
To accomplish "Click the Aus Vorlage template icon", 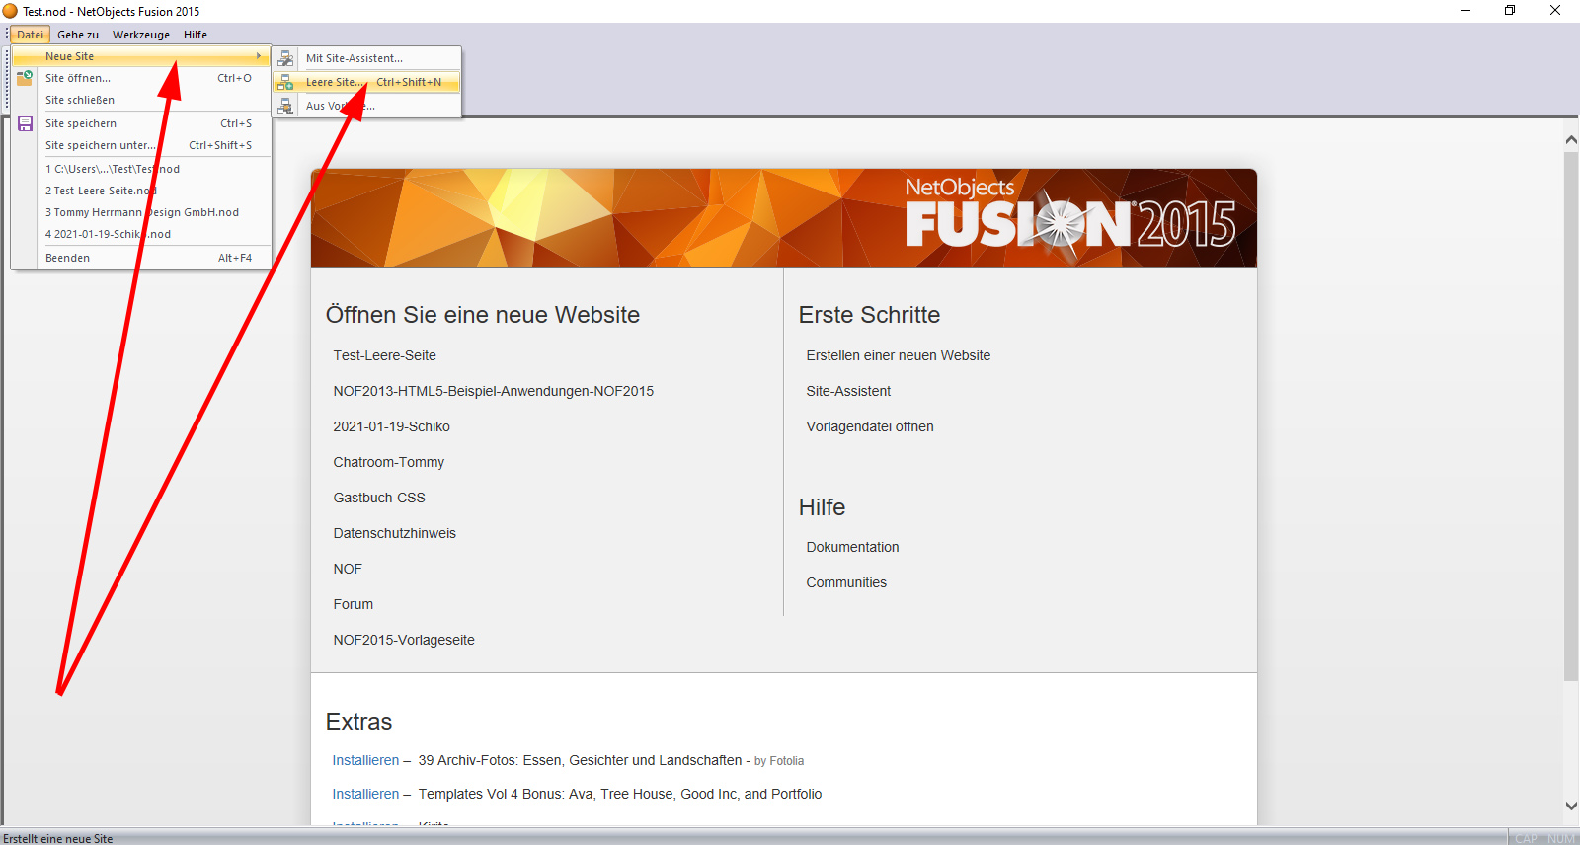I will click(285, 106).
